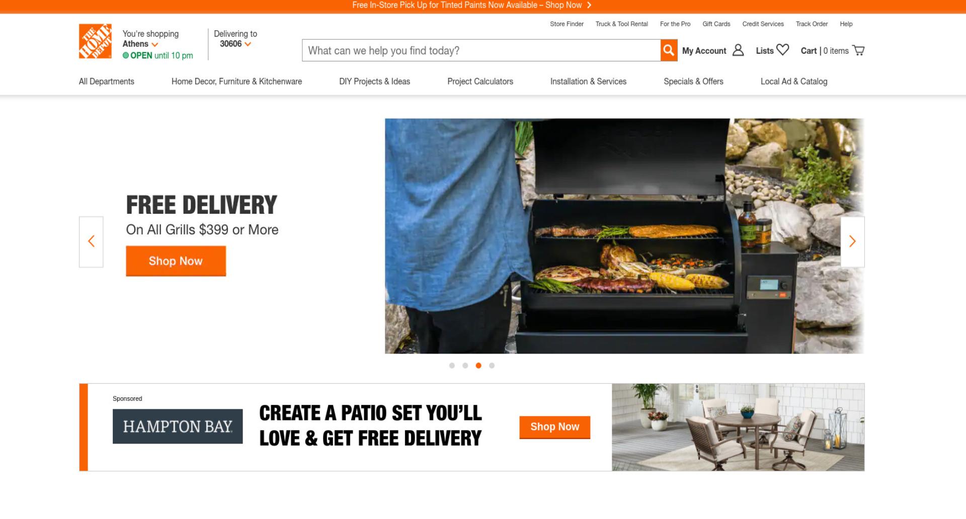Click the orange search magnifier button
966x519 pixels.
[x=669, y=50]
